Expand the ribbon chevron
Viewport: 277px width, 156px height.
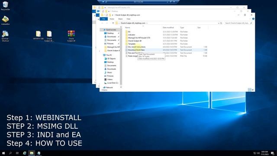[250, 19]
